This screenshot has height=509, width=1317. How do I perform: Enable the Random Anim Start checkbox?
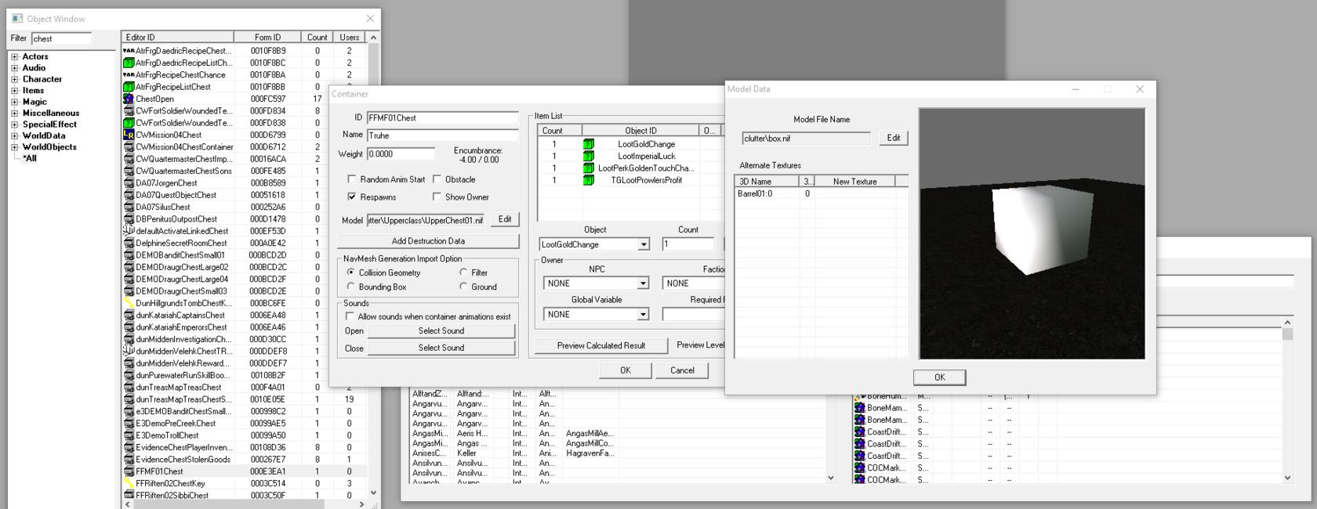(352, 179)
